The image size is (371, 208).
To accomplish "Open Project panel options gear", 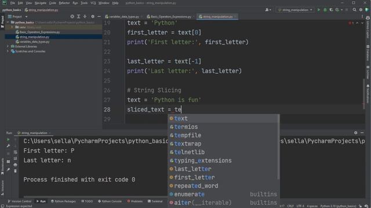I will [93, 17].
